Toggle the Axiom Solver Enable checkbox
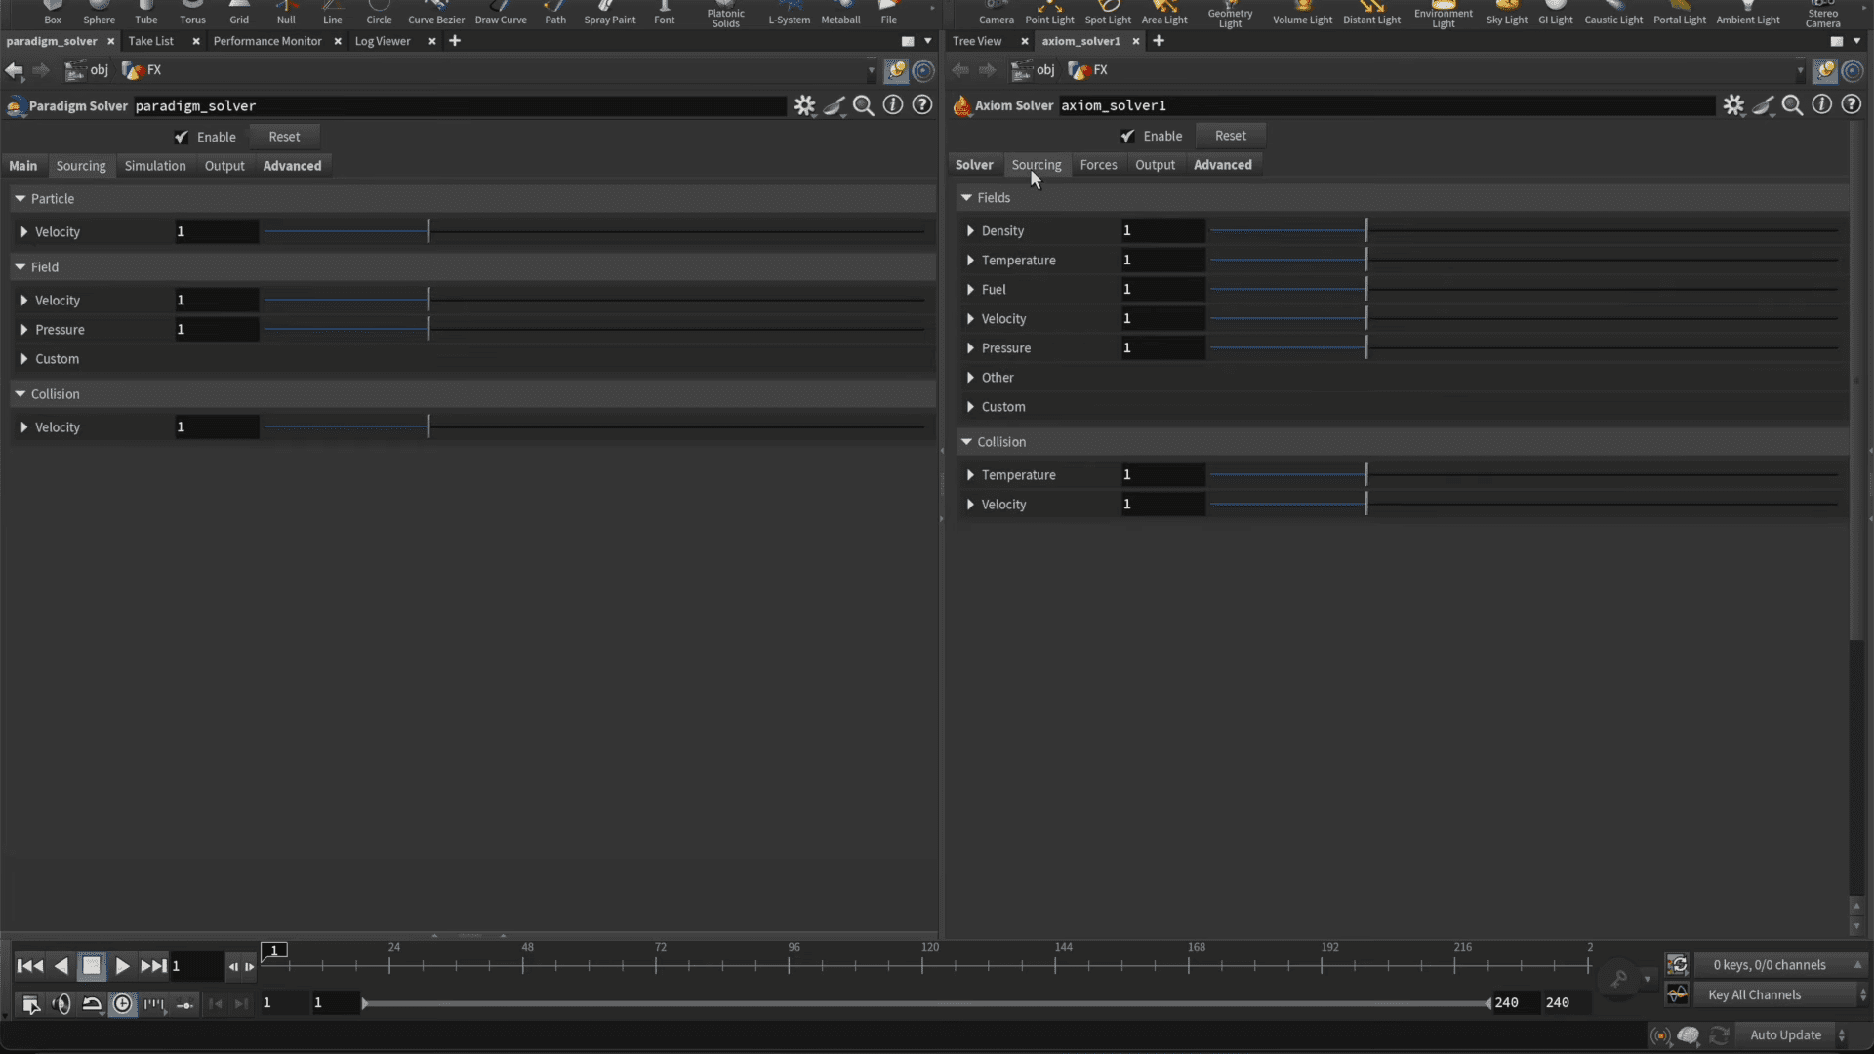The width and height of the screenshot is (1874, 1054). [x=1127, y=136]
